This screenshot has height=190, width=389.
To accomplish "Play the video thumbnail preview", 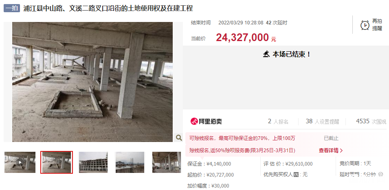I will click(20, 162).
